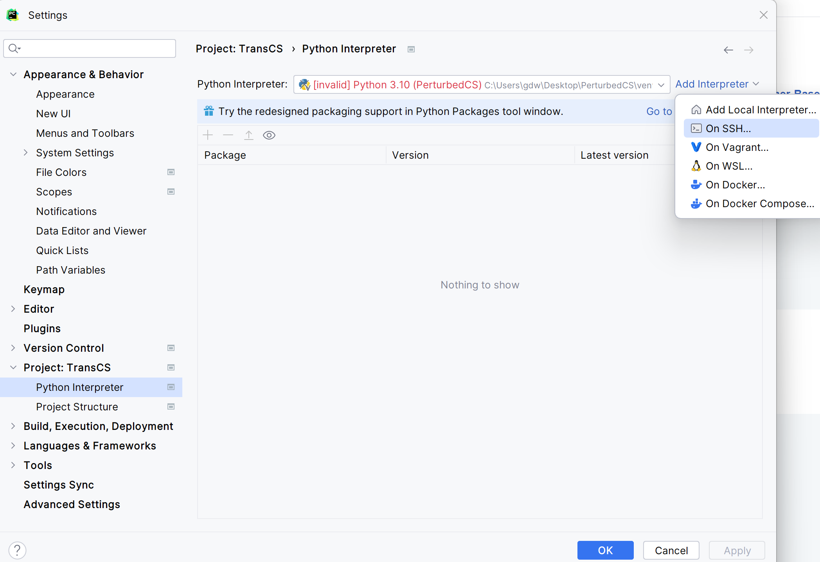This screenshot has height=562, width=820.
Task: Navigate back with the left arrow
Action: click(x=728, y=50)
